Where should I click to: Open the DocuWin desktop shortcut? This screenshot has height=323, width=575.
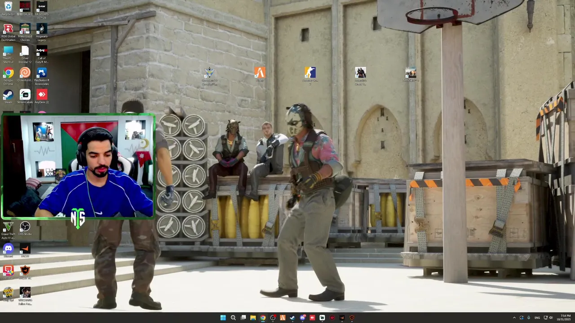pos(8,272)
